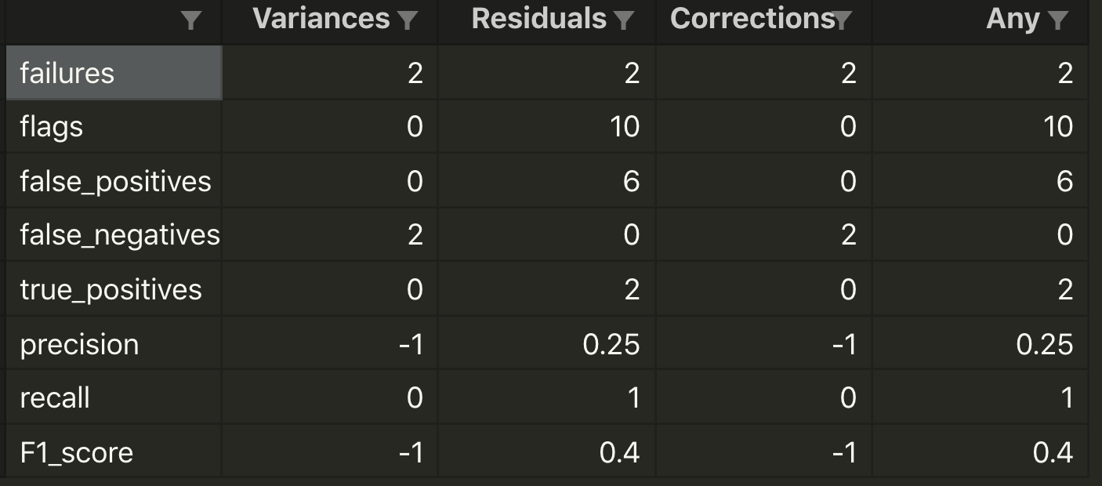
Task: Select the false_negatives row label
Action: pos(114,234)
